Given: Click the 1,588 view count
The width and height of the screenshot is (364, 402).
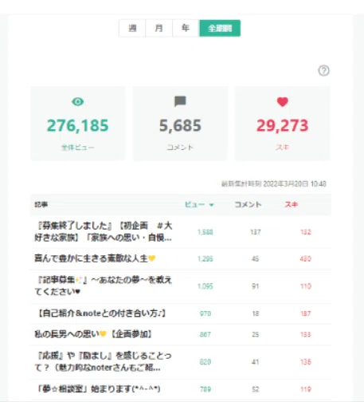Looking at the screenshot, I should point(205,232).
